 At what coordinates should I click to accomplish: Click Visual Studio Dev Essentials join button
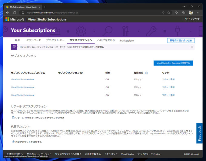click(x=173, y=63)
